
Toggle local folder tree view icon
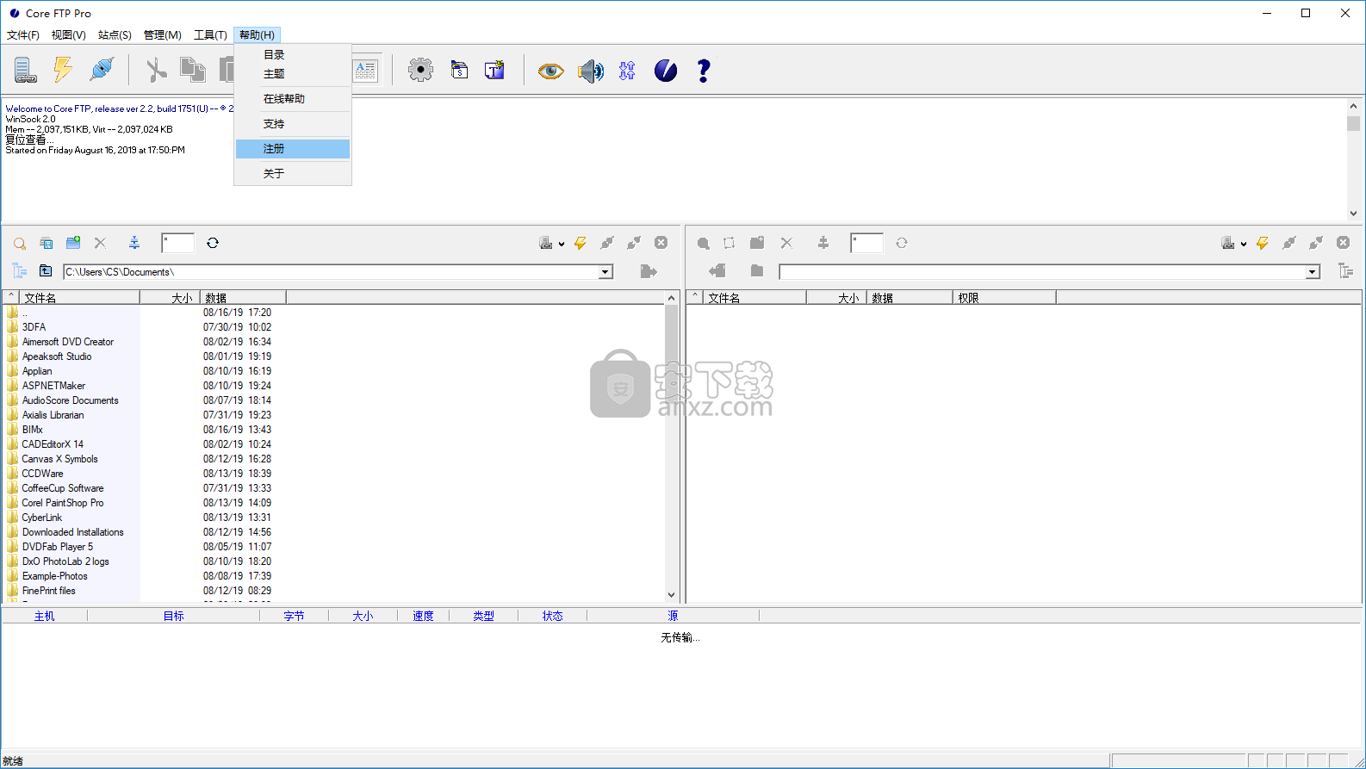point(20,270)
